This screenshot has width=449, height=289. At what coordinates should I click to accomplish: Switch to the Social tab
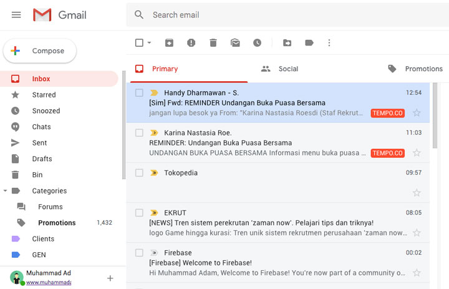pyautogui.click(x=280, y=69)
